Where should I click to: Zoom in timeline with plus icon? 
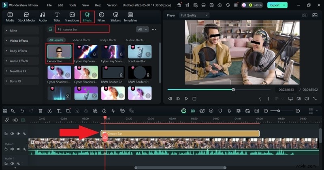(x=298, y=111)
